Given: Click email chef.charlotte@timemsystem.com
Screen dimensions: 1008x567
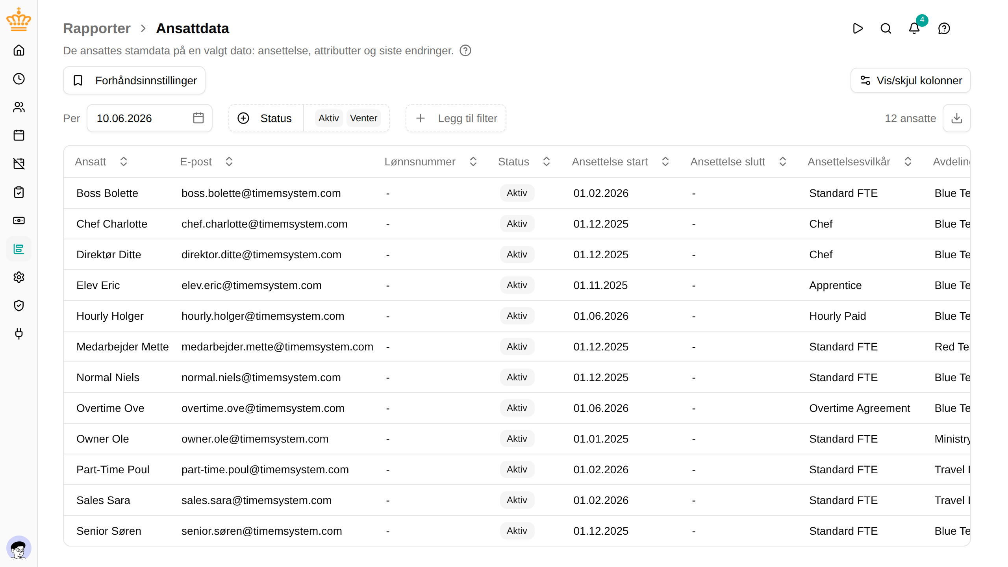Looking at the screenshot, I should (265, 224).
